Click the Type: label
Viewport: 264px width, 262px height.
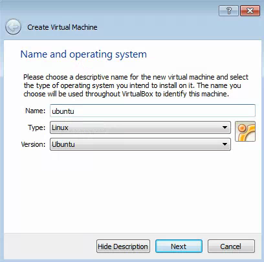tap(37, 127)
